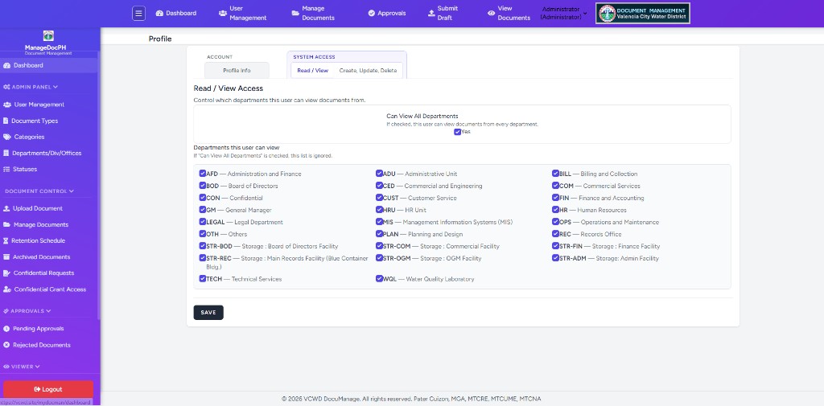Click the Upload Document icon in sidebar
This screenshot has width=824, height=406.
(6, 208)
